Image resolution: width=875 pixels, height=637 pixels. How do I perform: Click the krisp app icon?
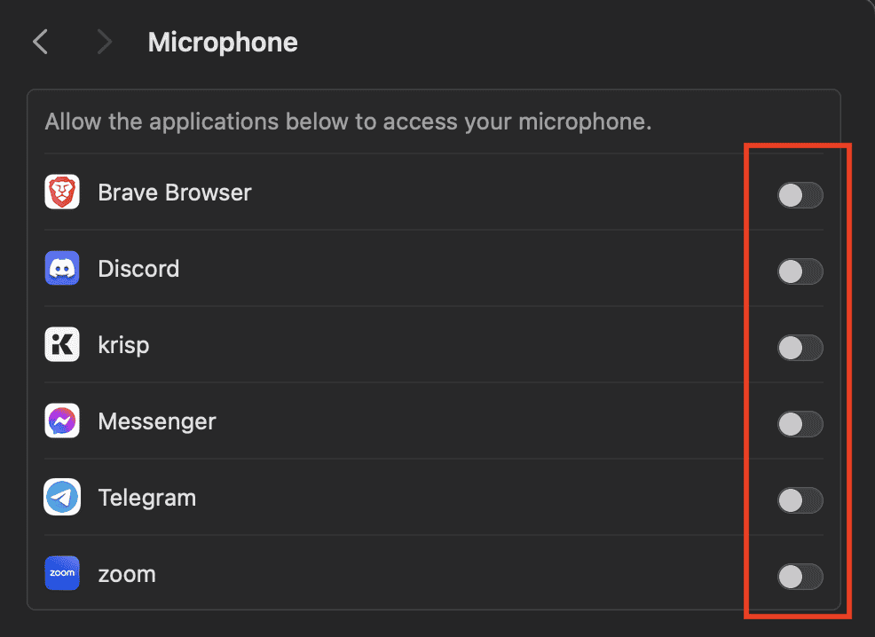(x=62, y=345)
